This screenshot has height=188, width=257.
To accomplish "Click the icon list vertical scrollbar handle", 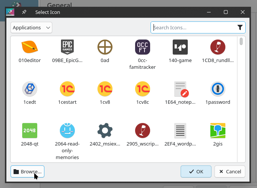I will [x=241, y=41].
